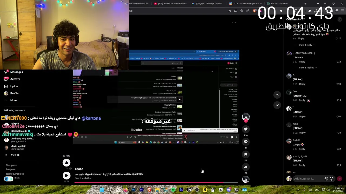Click the zoom magnifier icon in address bar
The width and height of the screenshot is (346, 194).
(242, 11)
